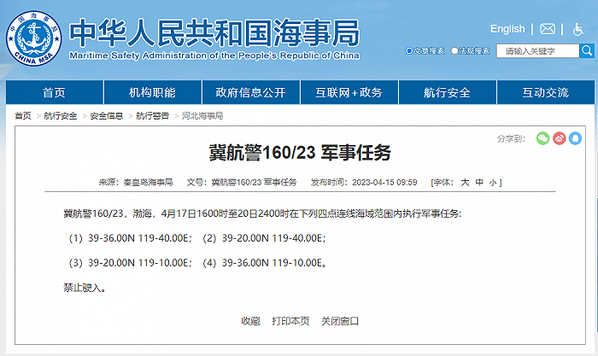
Task: Click the 禁止驶入 text line
Action: 85,288
